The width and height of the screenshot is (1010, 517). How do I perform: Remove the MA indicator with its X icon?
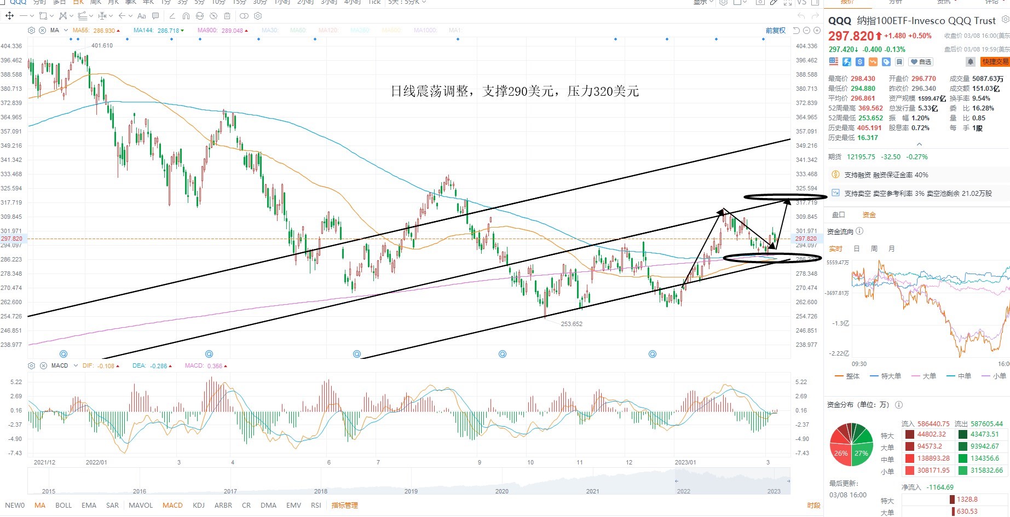point(42,30)
